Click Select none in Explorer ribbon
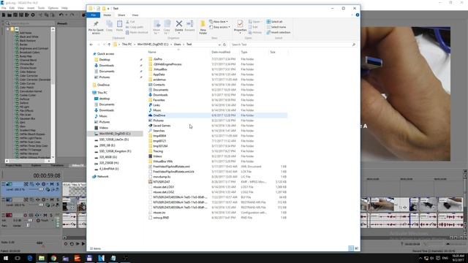The image size is (468, 263). (276, 27)
